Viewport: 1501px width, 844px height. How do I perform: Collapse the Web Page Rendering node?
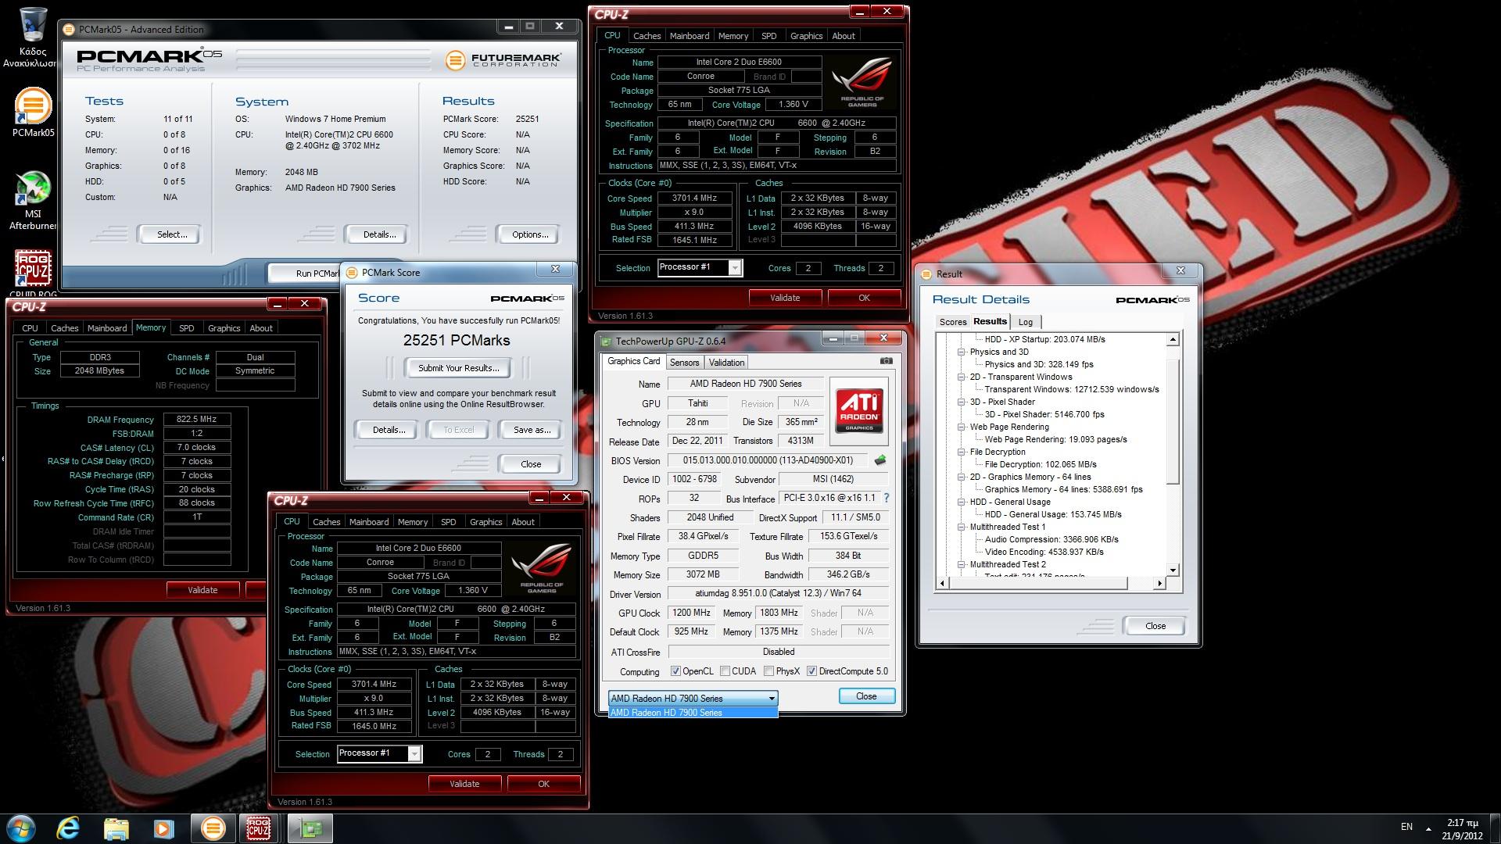coord(962,427)
